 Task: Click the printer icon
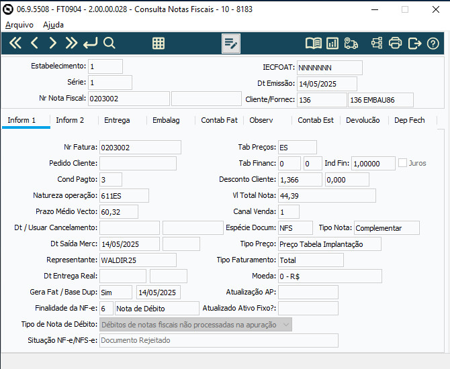pos(395,44)
